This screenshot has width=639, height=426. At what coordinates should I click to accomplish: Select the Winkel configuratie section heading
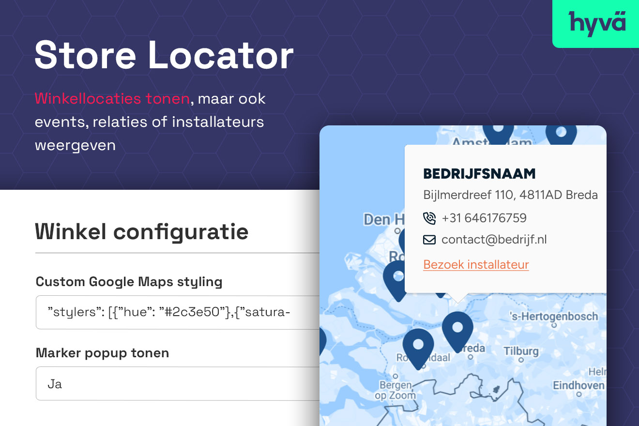coord(141,231)
